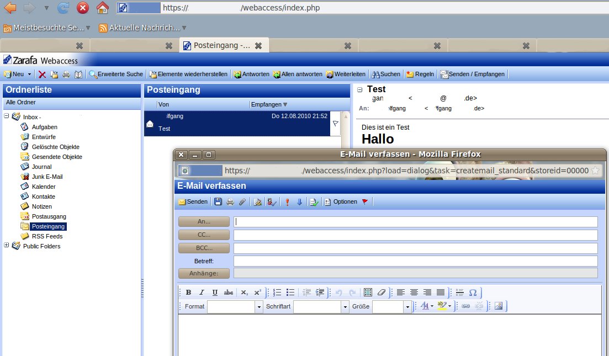Select the Gesendete Objekte folder
The height and width of the screenshot is (356, 609).
(57, 157)
